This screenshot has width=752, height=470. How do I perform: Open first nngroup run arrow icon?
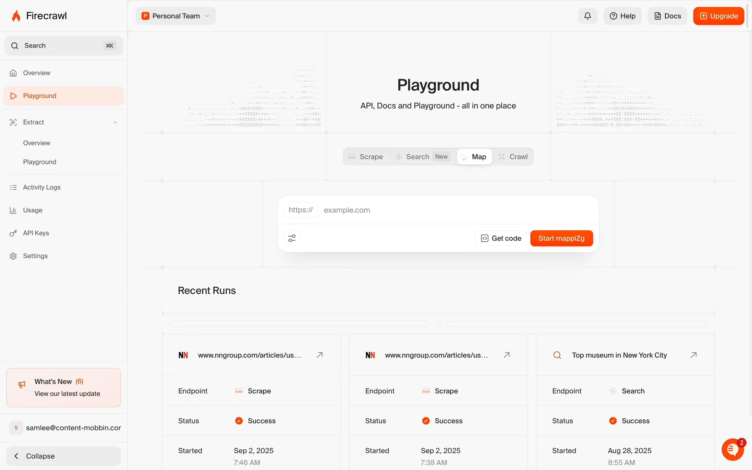pos(320,355)
